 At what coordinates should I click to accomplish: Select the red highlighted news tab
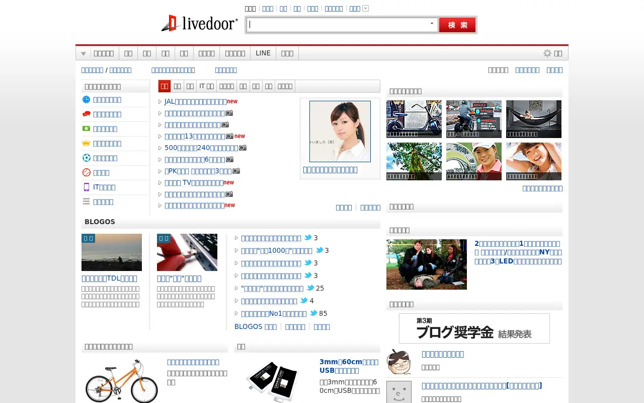pyautogui.click(x=165, y=86)
